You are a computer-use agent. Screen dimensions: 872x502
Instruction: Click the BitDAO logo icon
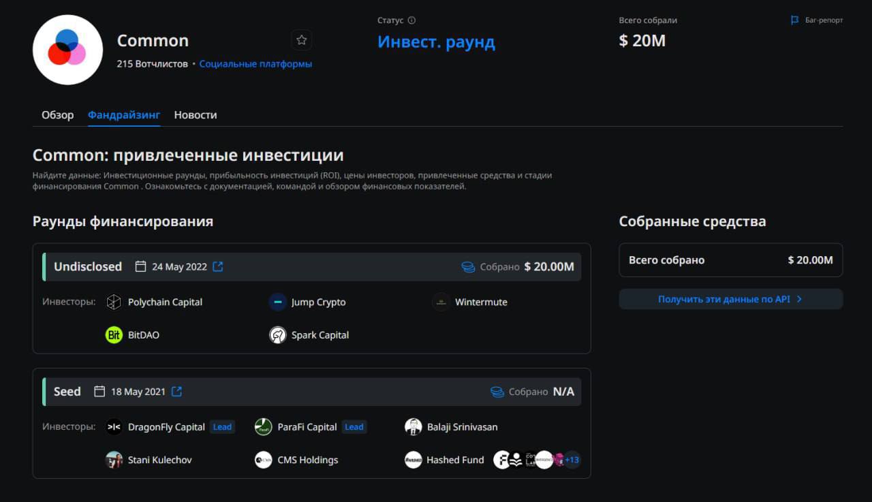[x=114, y=335]
